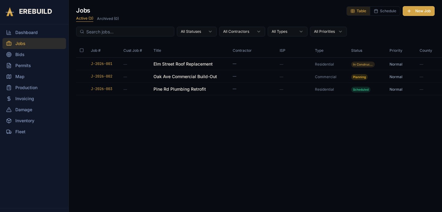The image size is (442, 212).
Task: Switch to the Archived (0) tab
Action: tap(108, 19)
